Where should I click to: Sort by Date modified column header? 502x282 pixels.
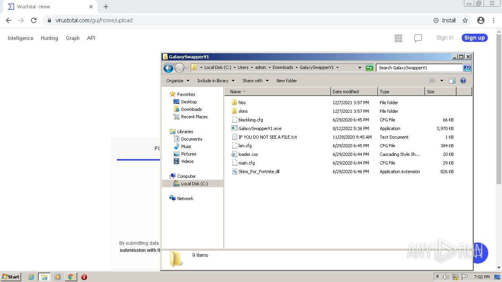[x=354, y=92]
